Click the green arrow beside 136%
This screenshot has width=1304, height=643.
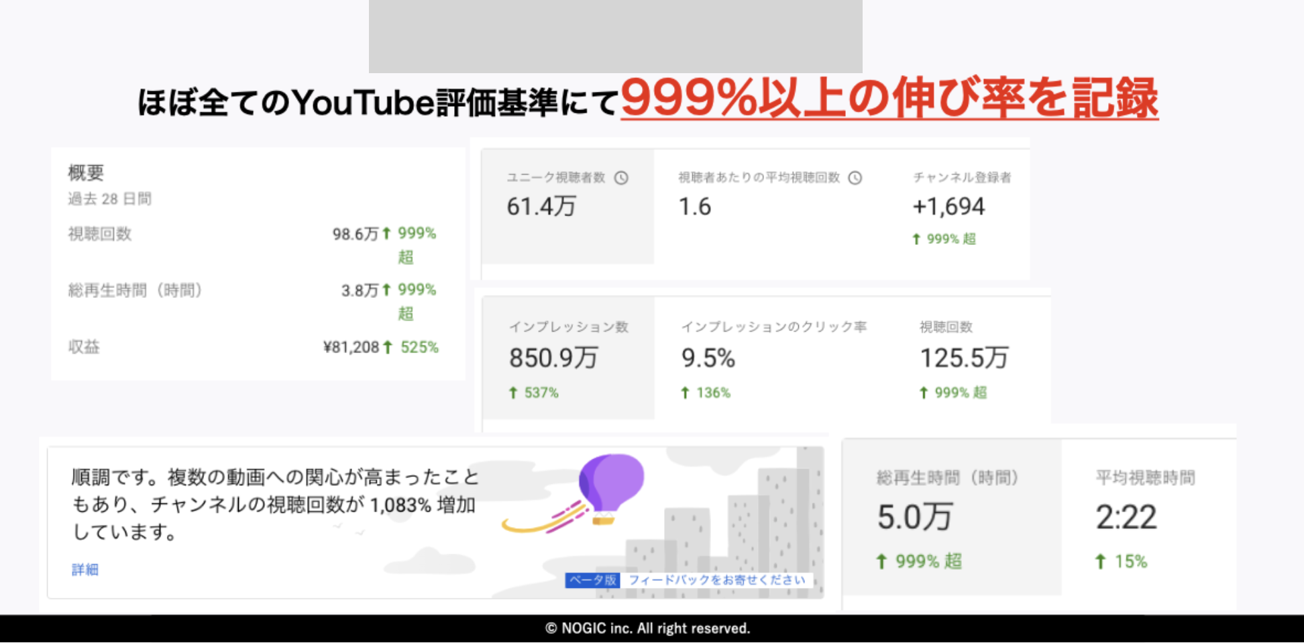[x=685, y=393]
